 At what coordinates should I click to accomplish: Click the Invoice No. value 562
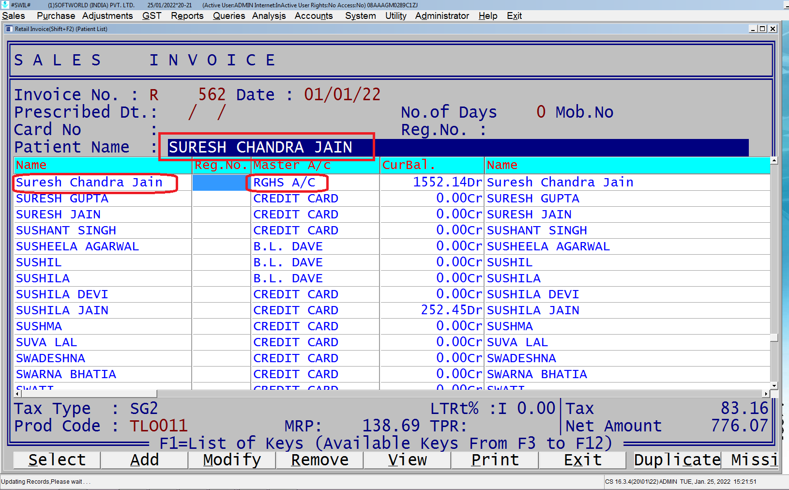[x=212, y=94]
